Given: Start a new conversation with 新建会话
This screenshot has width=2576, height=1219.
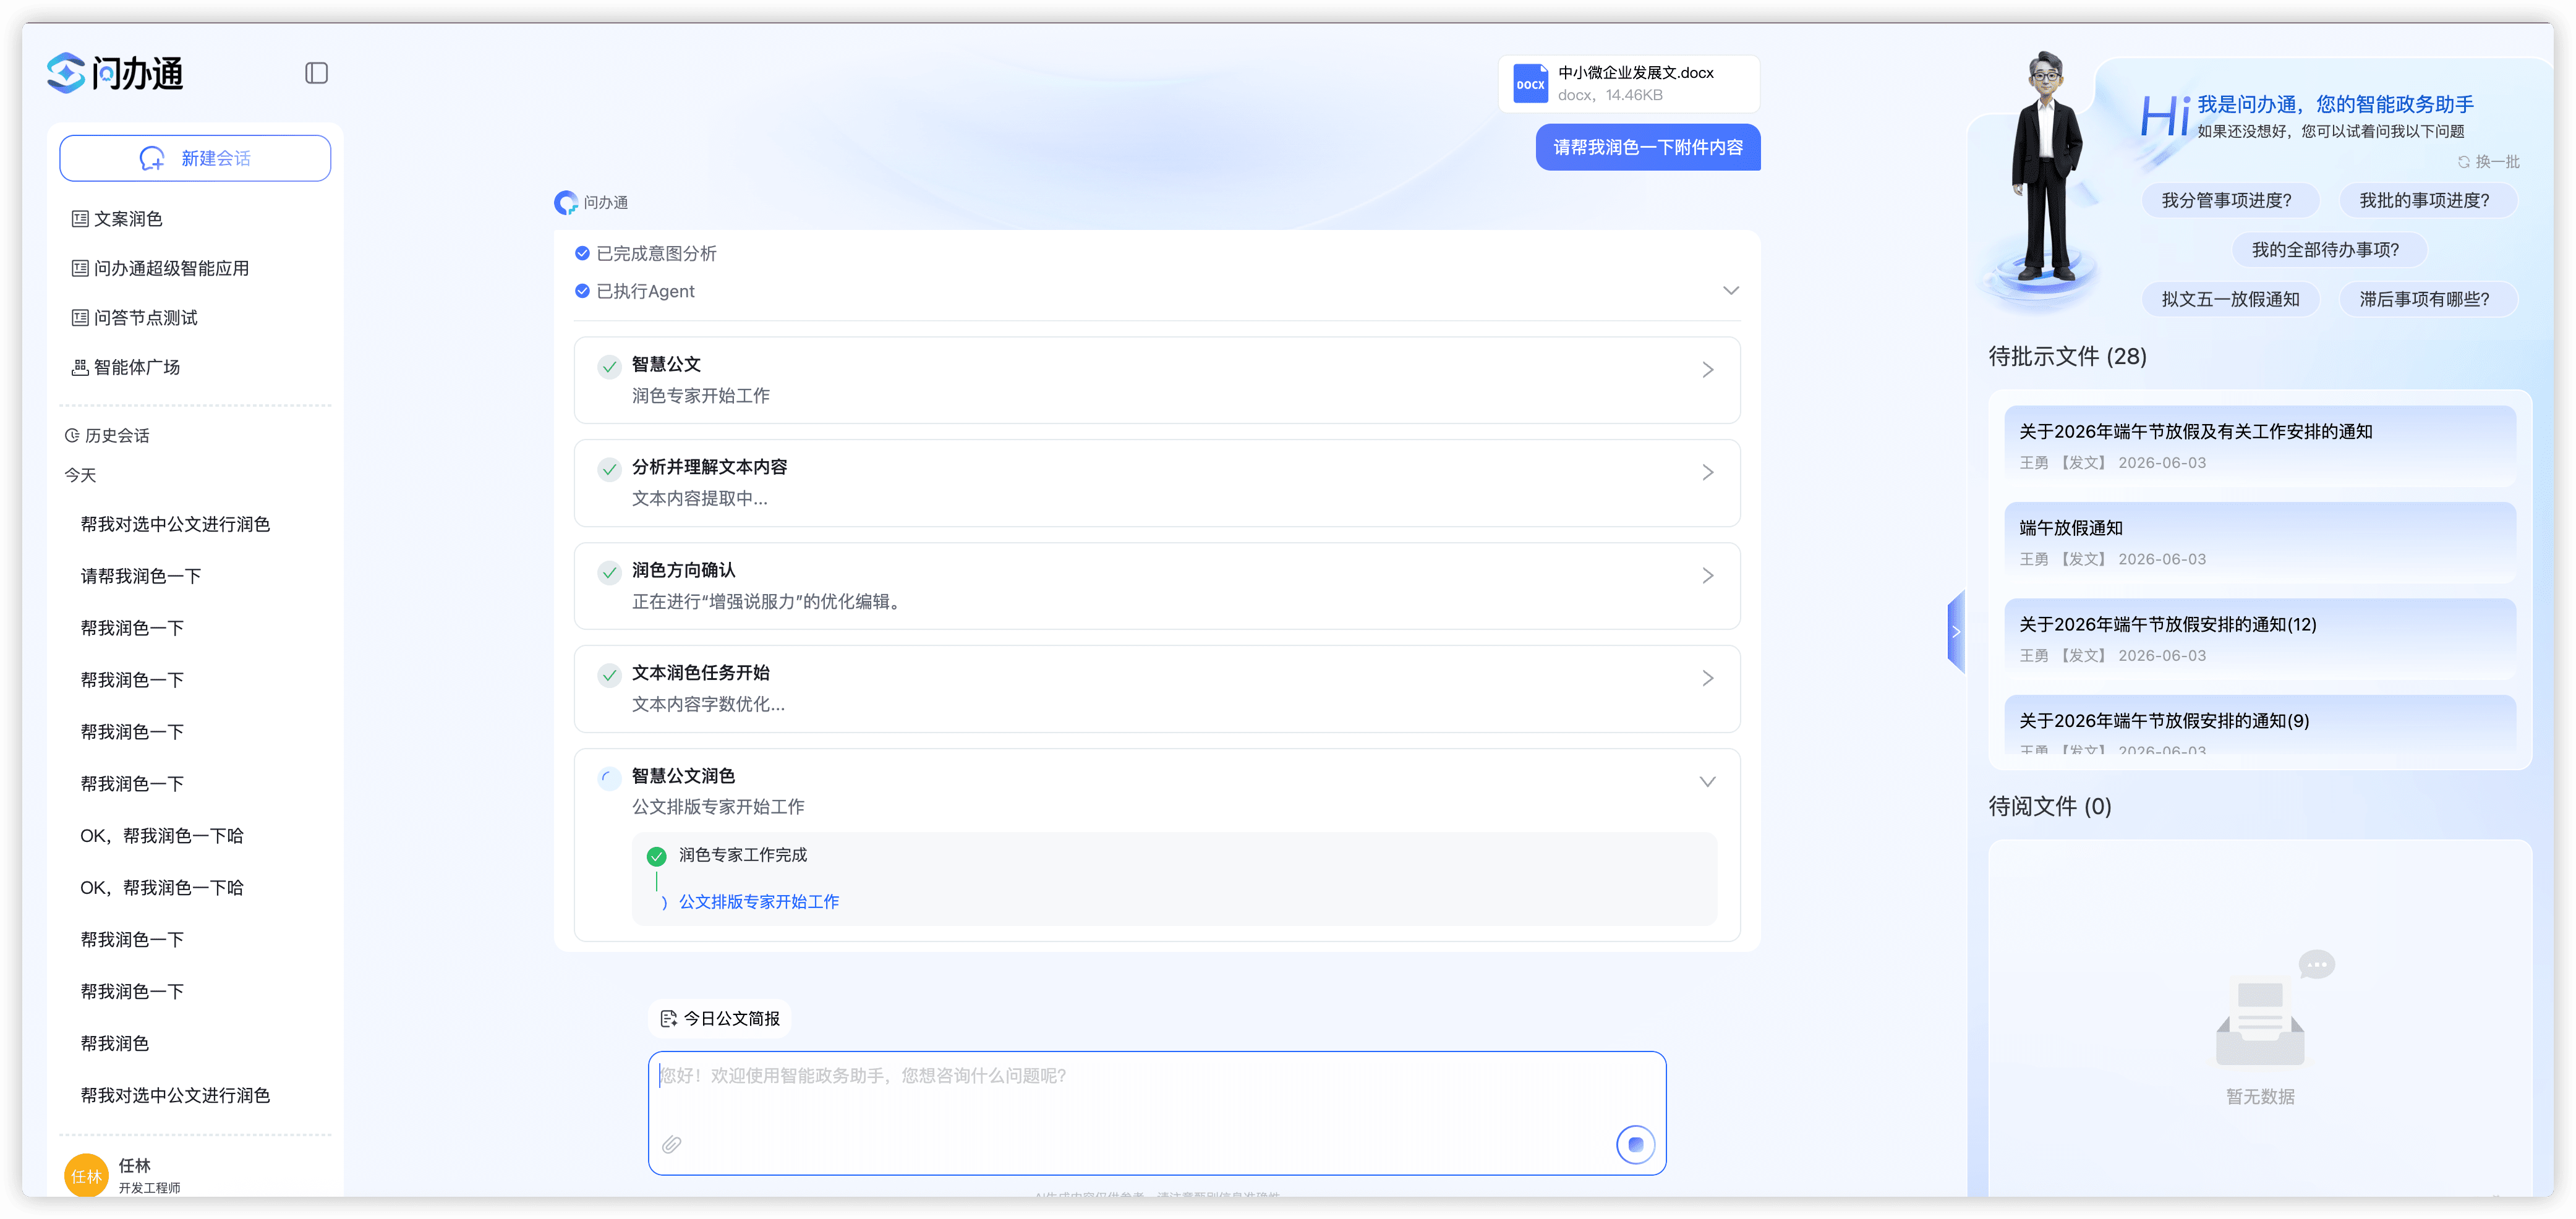Looking at the screenshot, I should (x=195, y=158).
